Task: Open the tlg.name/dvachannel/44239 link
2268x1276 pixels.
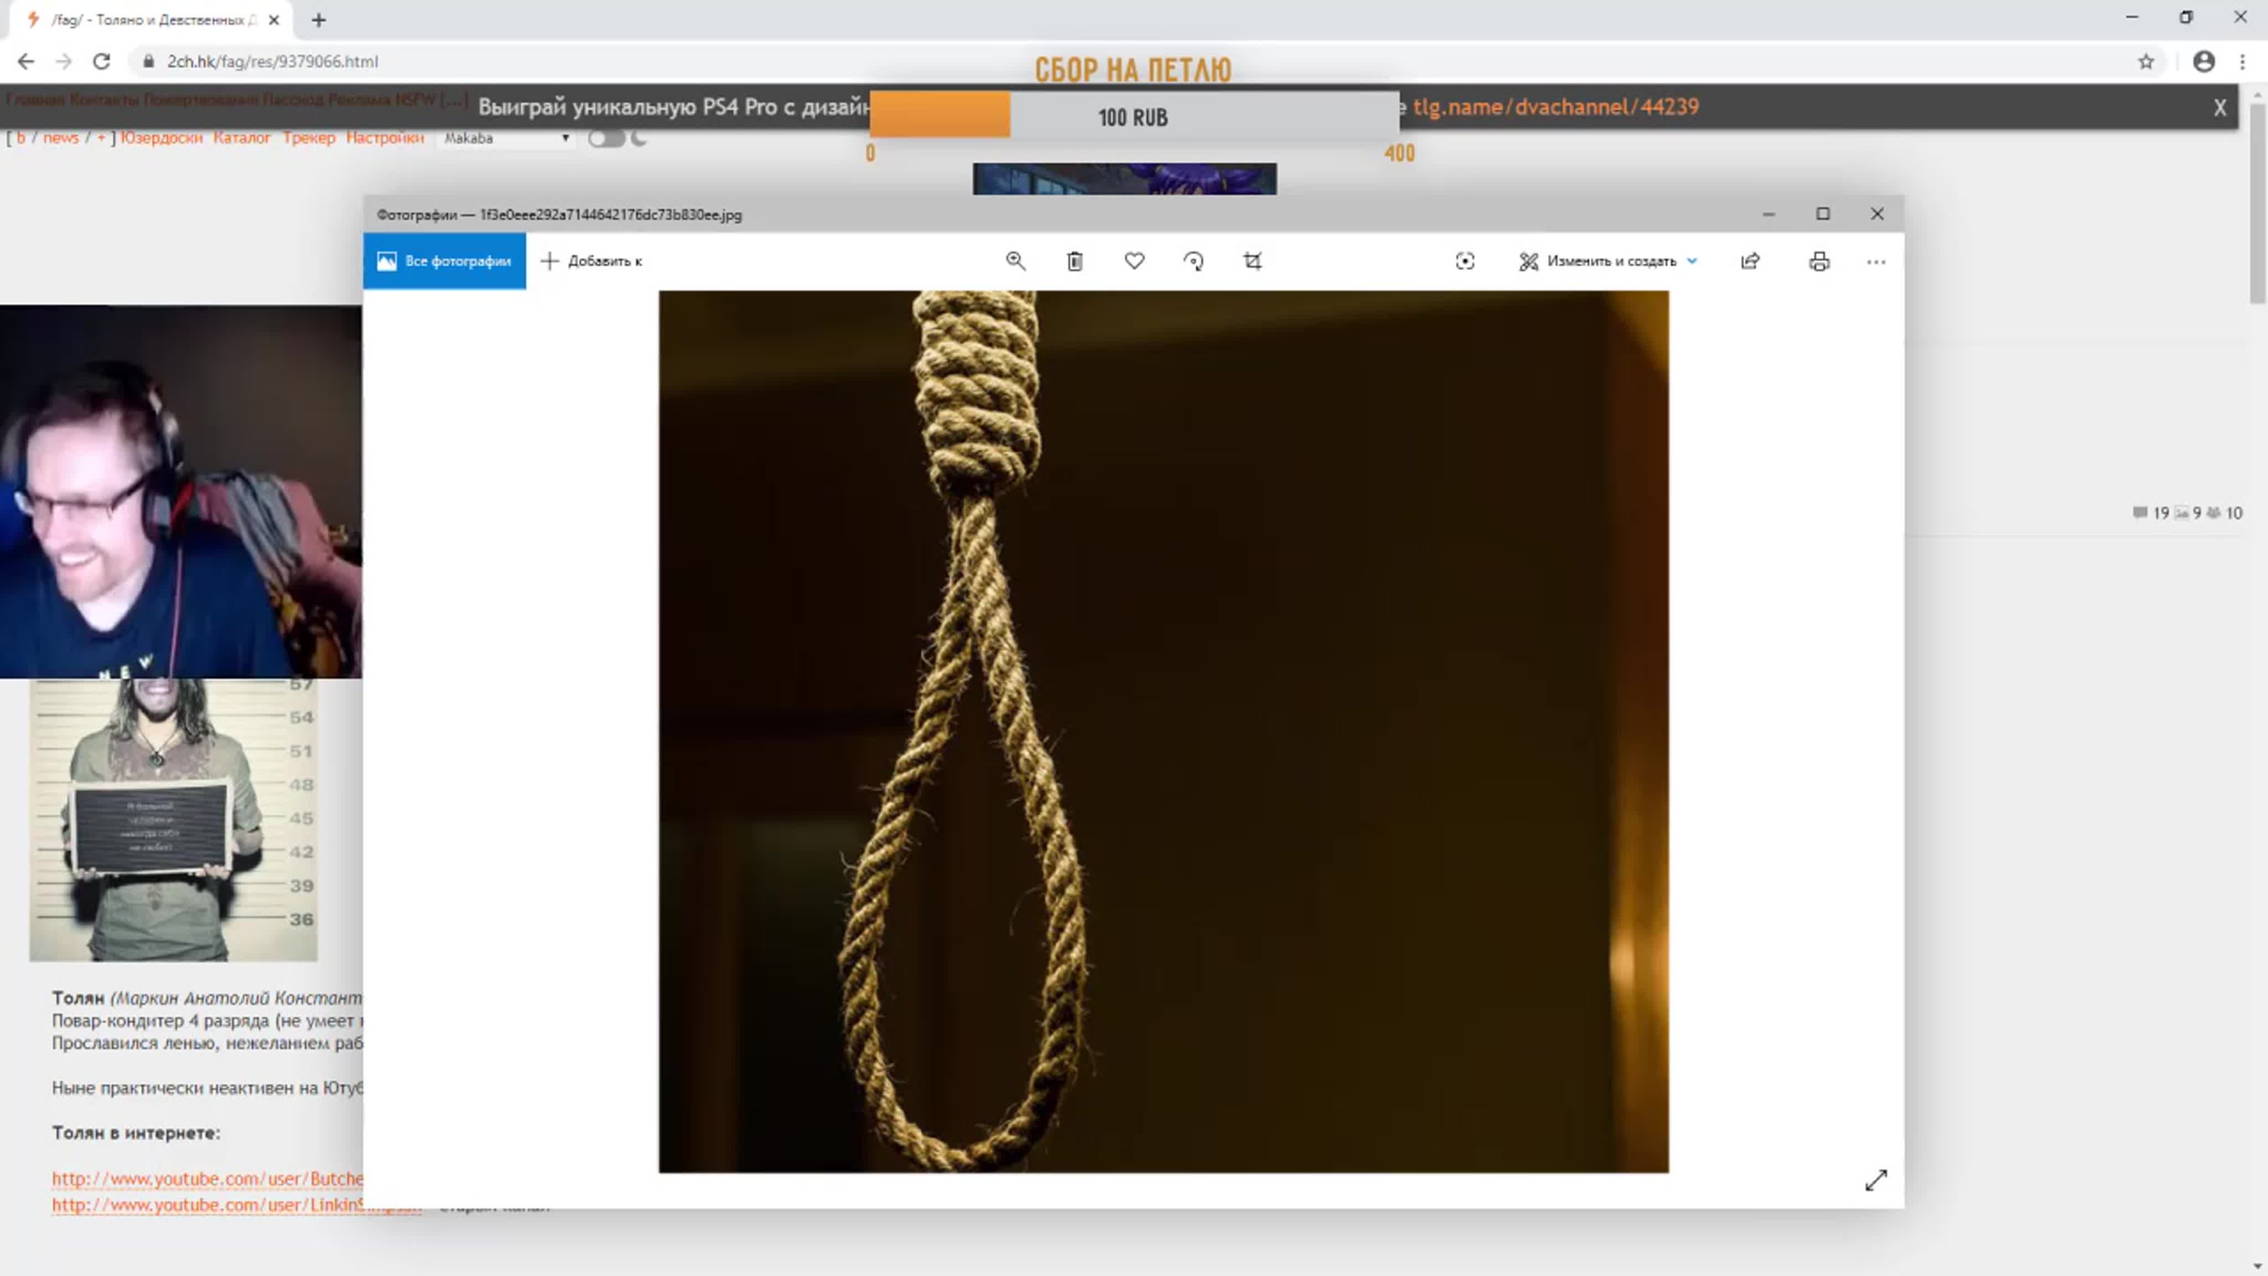Action: [x=1555, y=106]
